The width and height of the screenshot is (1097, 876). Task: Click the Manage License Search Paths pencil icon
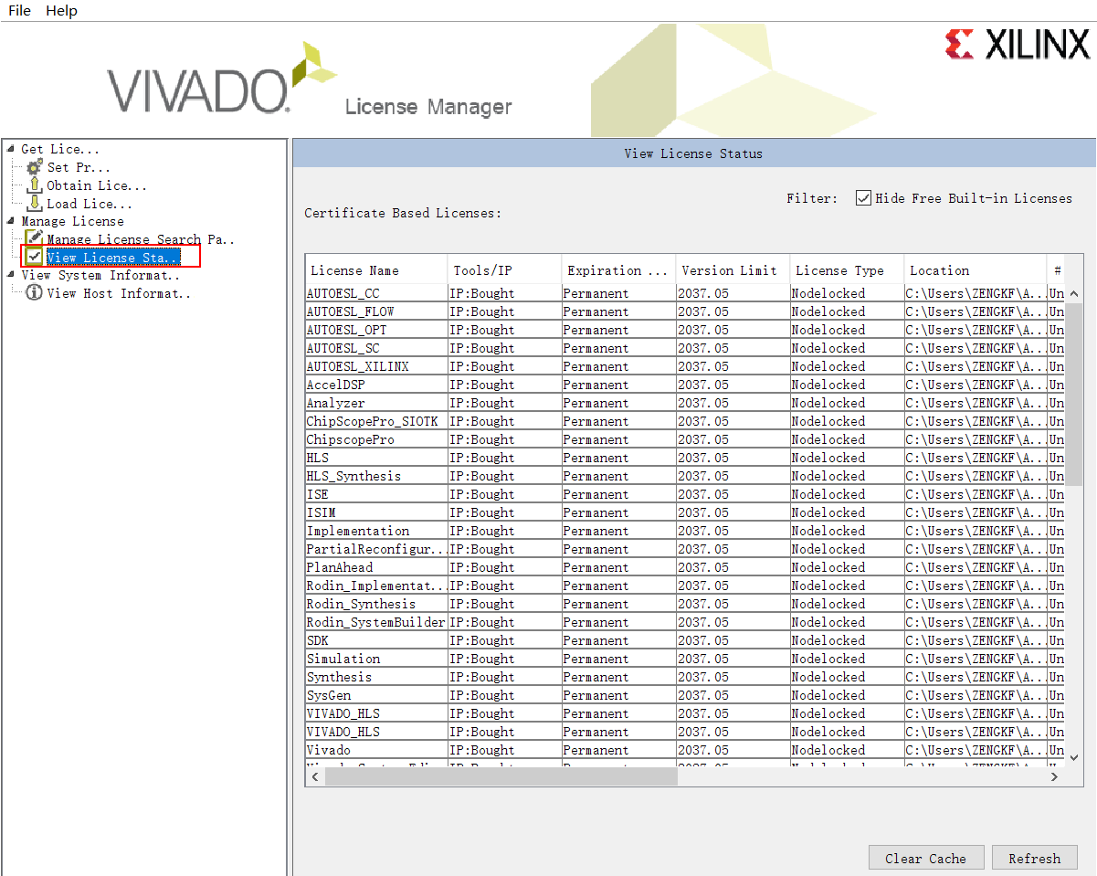click(34, 238)
